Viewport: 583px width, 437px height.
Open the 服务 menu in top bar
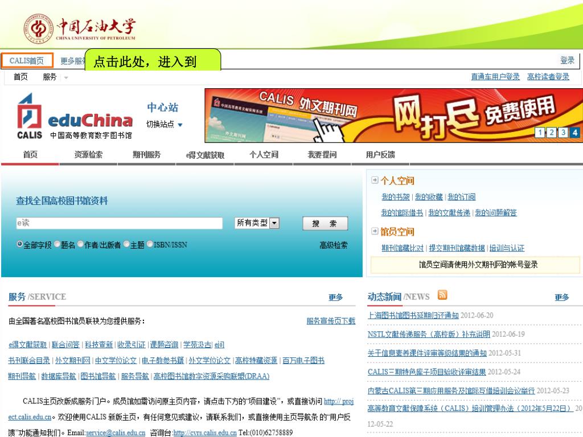[x=50, y=77]
